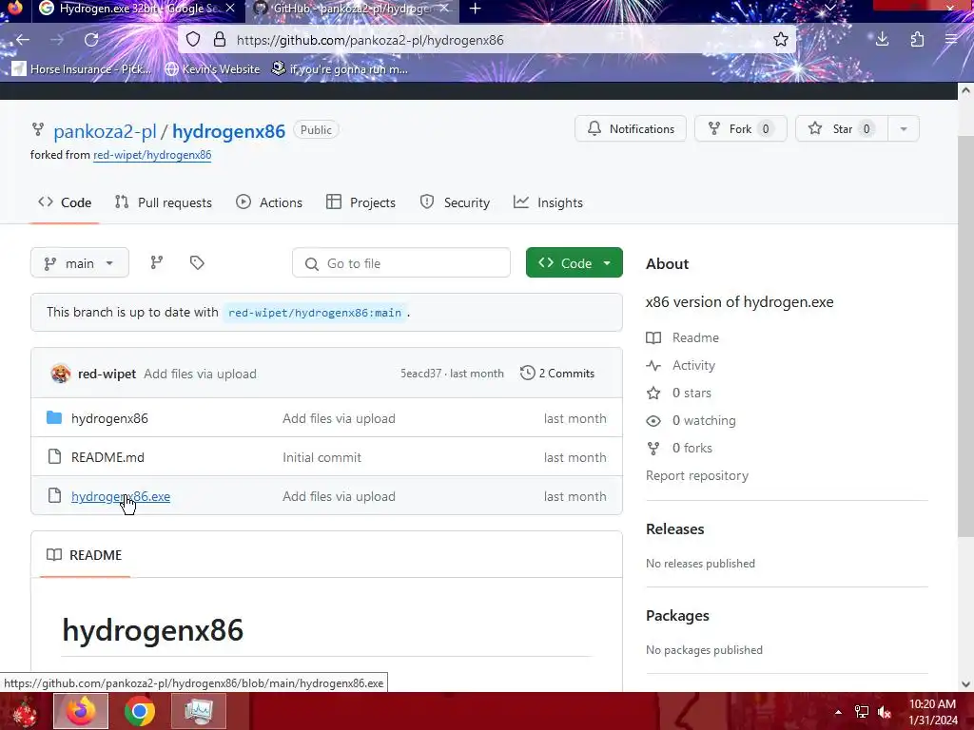Viewport: 974px width, 730px height.
Task: Open the Security tab
Action: [455, 202]
